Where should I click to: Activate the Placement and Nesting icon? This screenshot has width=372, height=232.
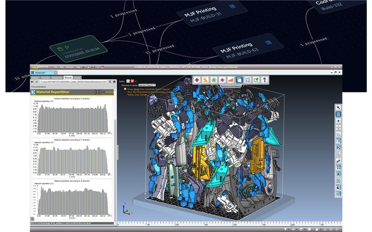239,80
